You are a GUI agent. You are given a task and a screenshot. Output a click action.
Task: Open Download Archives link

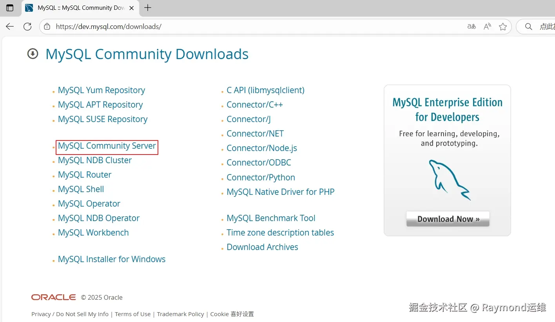click(262, 247)
